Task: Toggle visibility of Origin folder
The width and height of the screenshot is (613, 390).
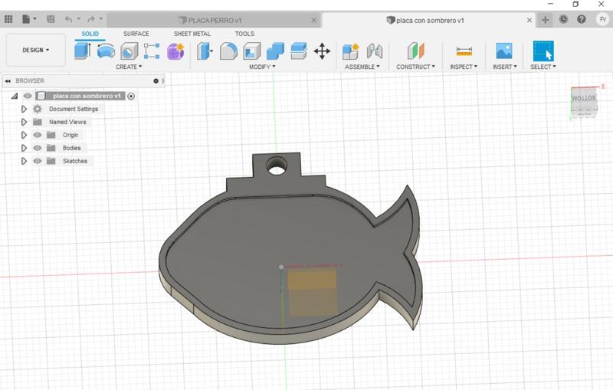Action: point(37,135)
